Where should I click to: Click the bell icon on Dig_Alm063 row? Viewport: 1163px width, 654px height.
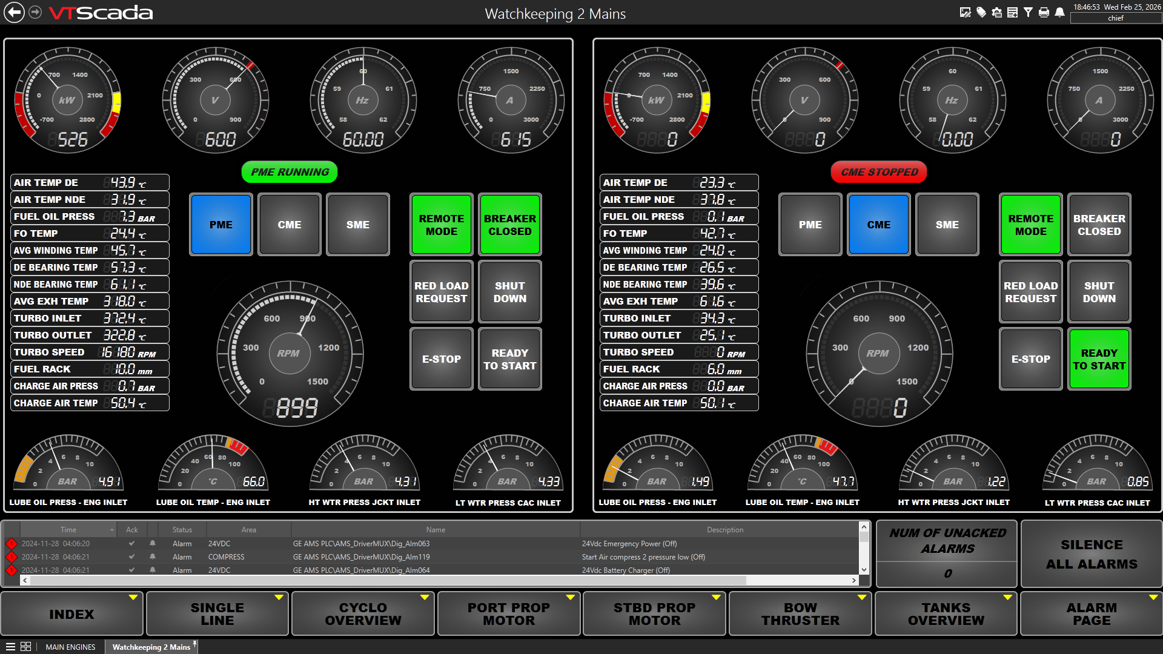pyautogui.click(x=153, y=544)
